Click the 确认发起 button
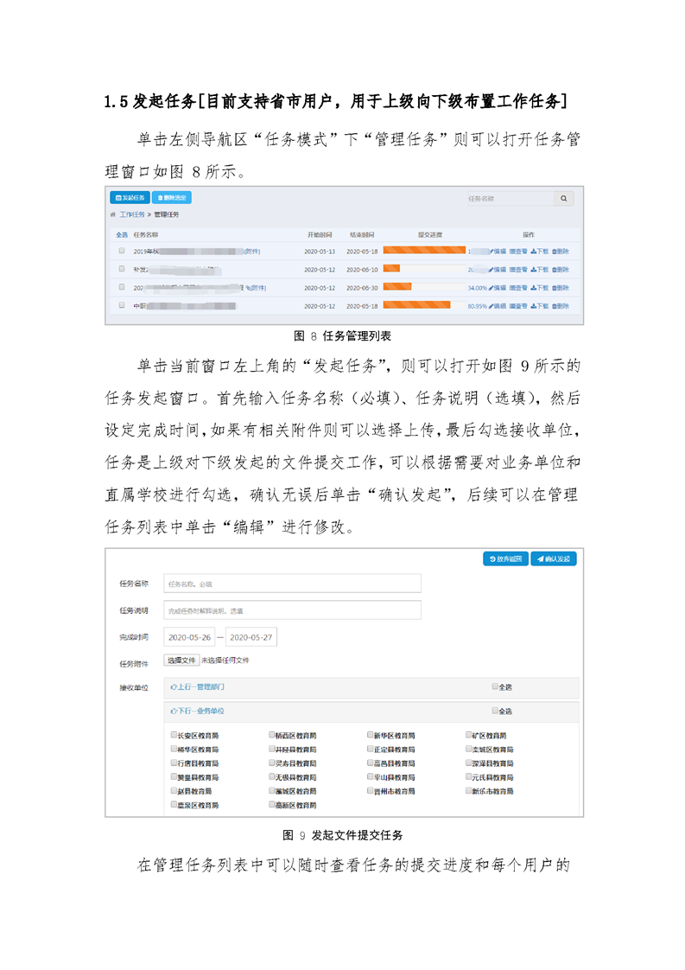The height and width of the screenshot is (970, 685). [x=554, y=558]
